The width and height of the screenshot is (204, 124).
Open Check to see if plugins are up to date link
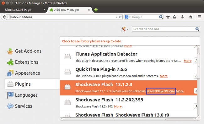(91, 41)
